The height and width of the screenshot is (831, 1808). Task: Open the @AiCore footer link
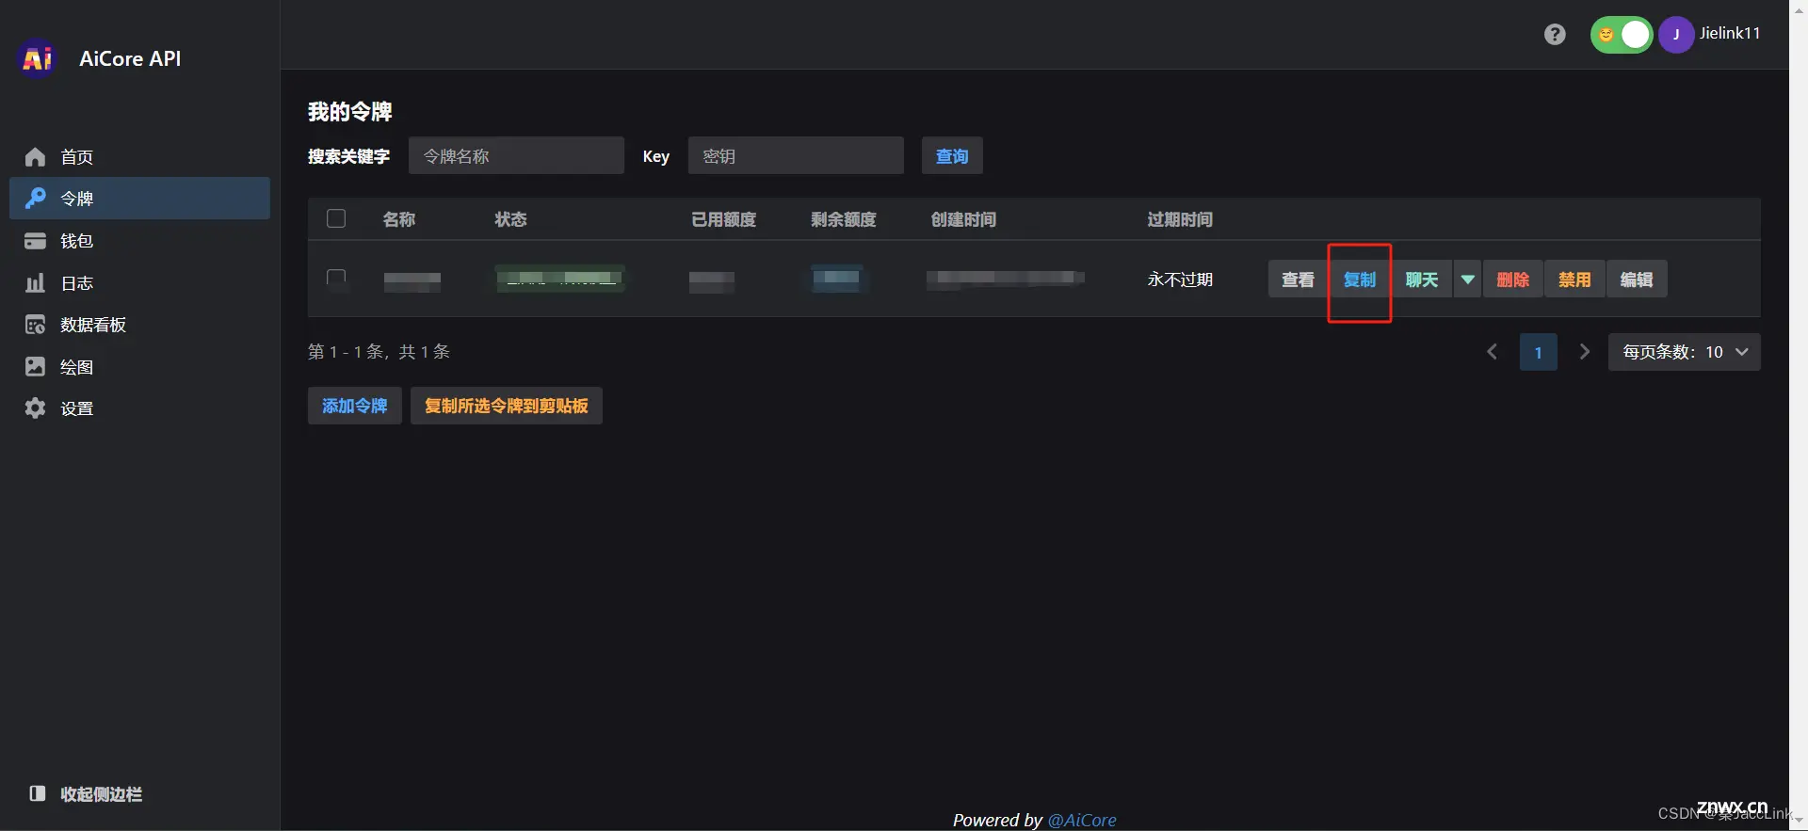click(1082, 820)
